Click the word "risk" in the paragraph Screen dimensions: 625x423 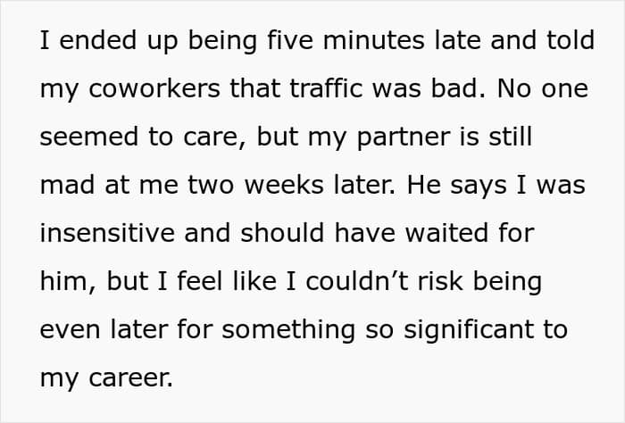[440, 280]
